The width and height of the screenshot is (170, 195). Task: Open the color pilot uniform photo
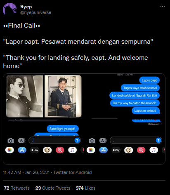coord(63,96)
